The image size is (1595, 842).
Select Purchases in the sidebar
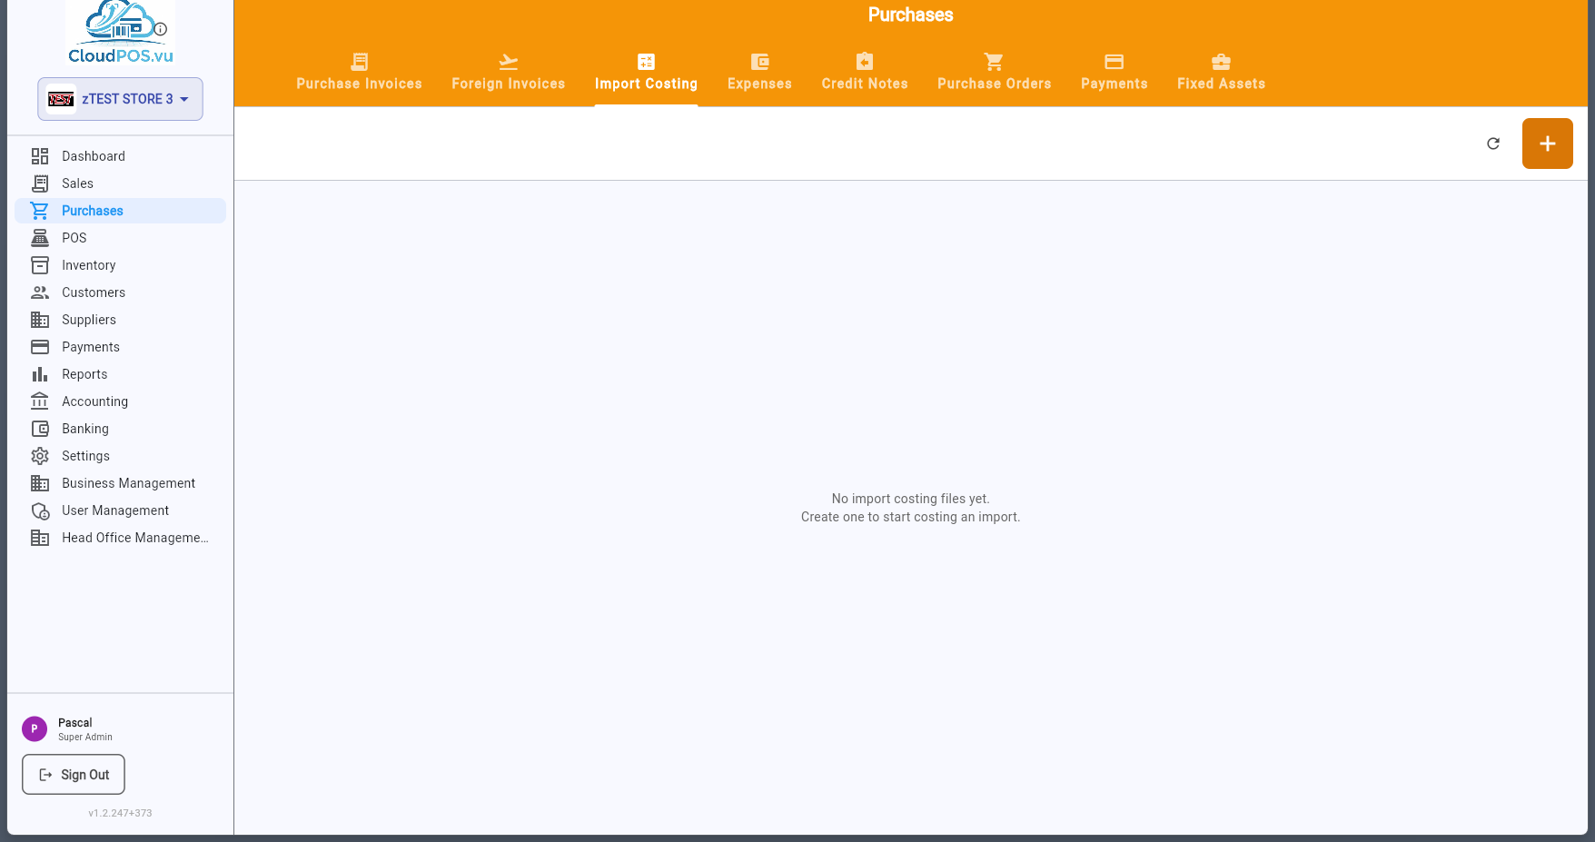(120, 211)
